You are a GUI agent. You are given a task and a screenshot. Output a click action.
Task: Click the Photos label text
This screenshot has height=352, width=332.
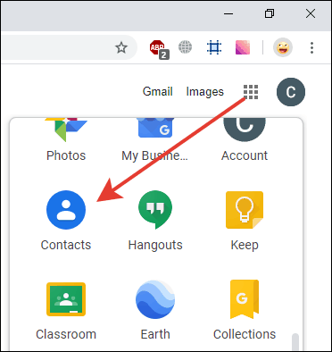click(x=66, y=155)
